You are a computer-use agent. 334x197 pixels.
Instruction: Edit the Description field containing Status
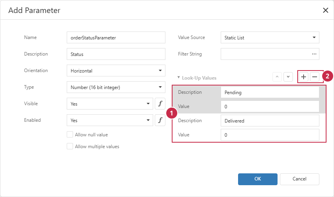click(116, 54)
